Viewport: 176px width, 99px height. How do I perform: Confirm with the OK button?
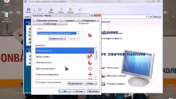pos(65,91)
